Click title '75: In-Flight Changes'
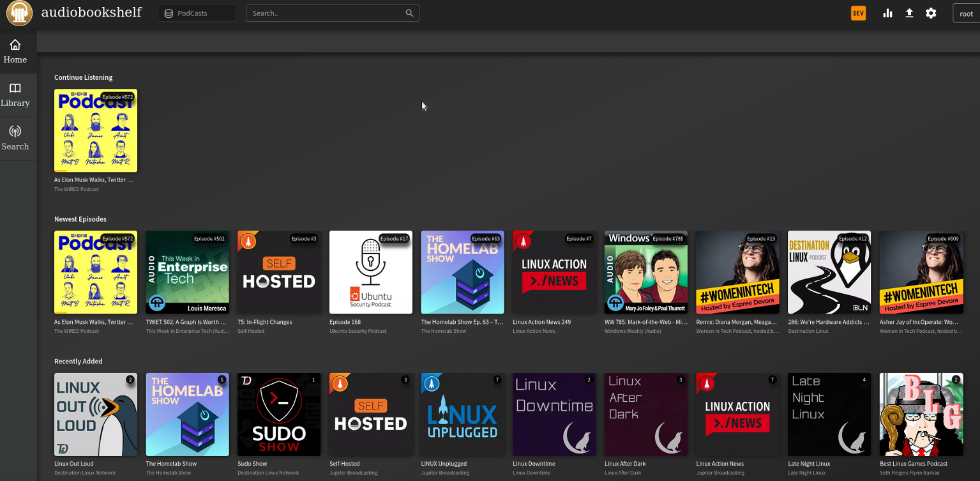This screenshot has width=980, height=481. pyautogui.click(x=265, y=322)
